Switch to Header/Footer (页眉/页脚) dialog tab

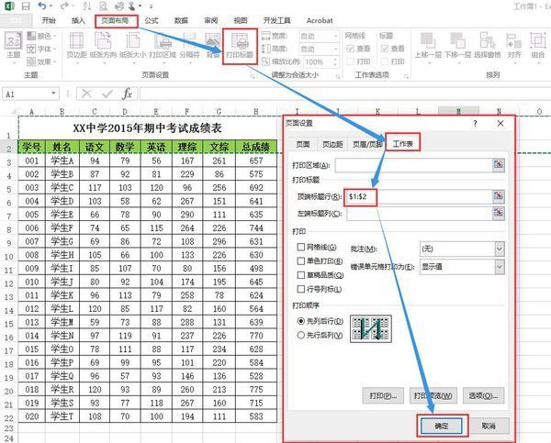point(367,144)
